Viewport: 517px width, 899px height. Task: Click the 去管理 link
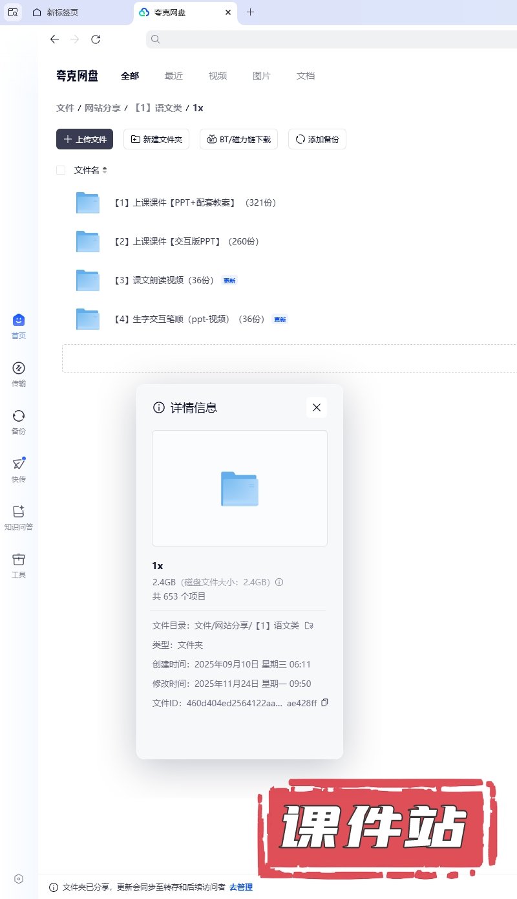pyautogui.click(x=241, y=887)
